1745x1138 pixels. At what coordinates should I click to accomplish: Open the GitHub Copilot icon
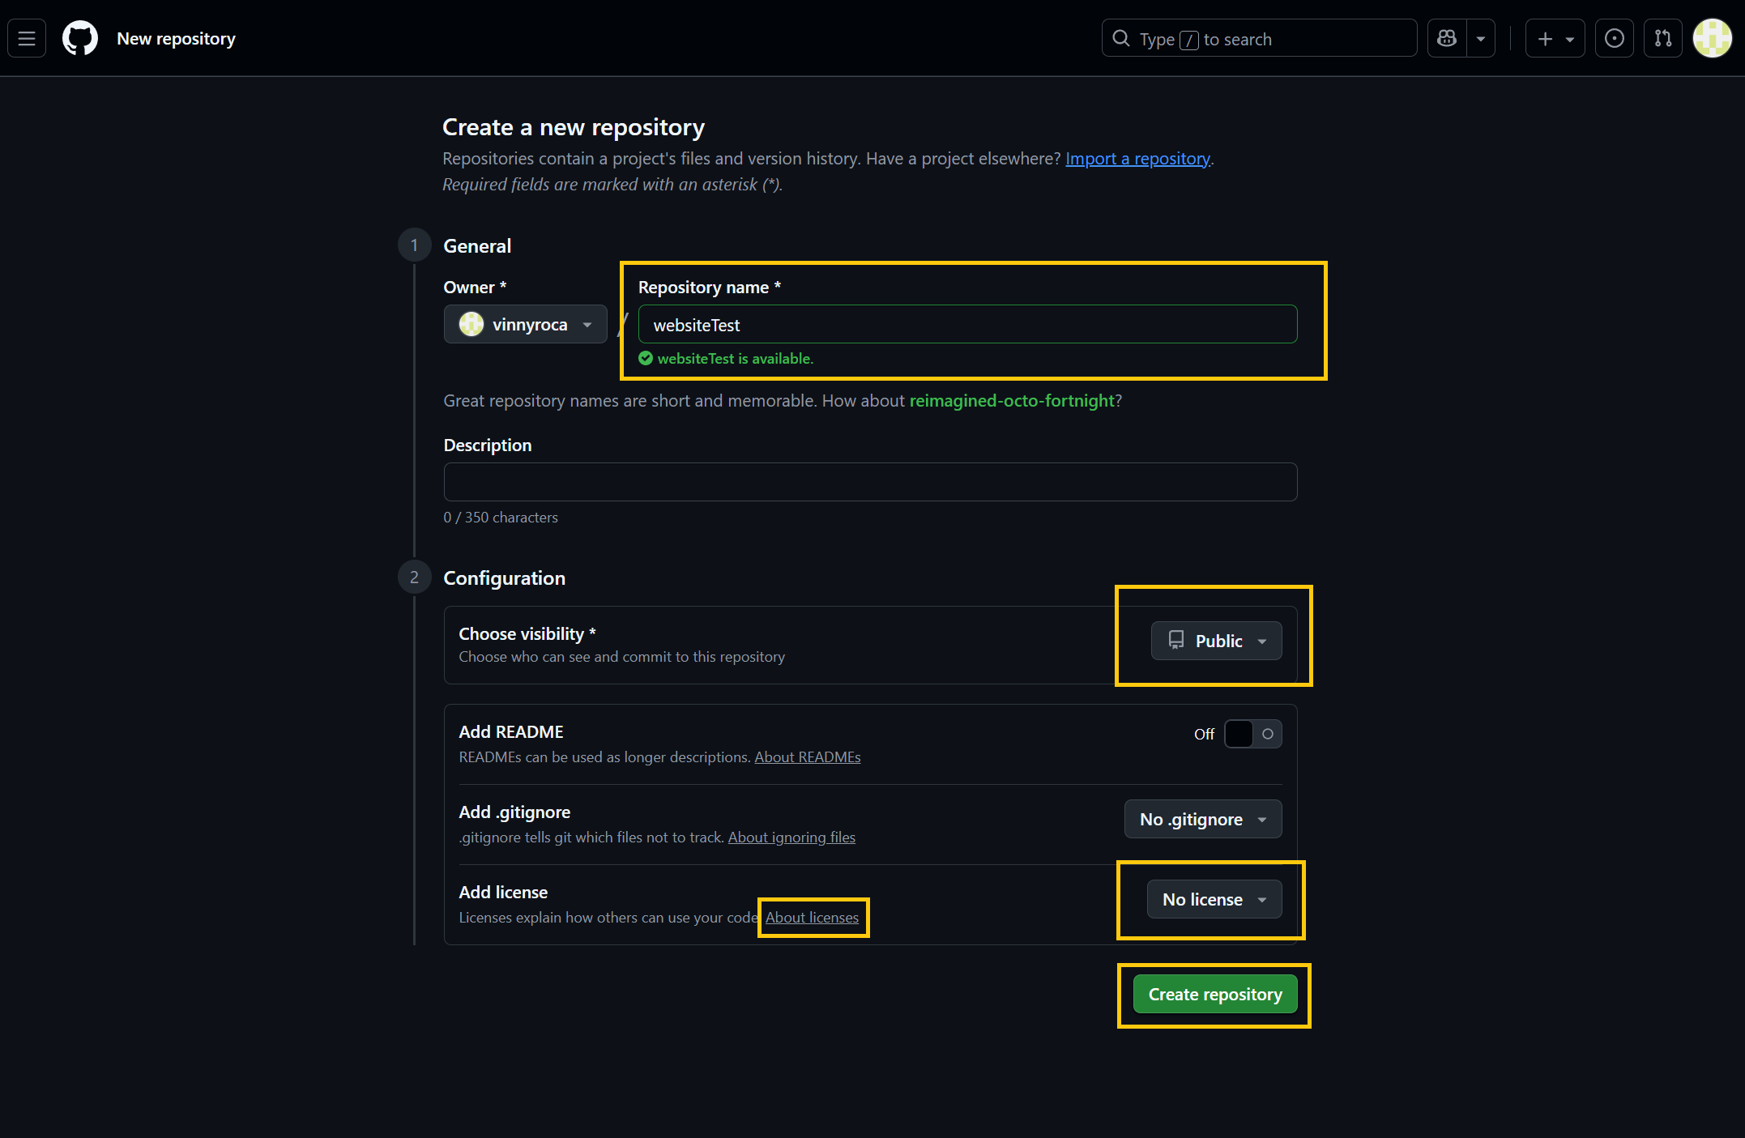[1446, 37]
